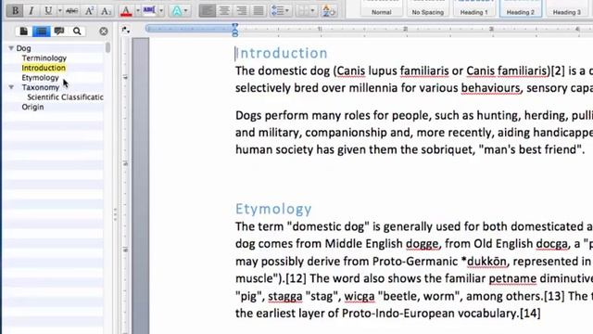Apply the Heading 3 style

(x=566, y=8)
